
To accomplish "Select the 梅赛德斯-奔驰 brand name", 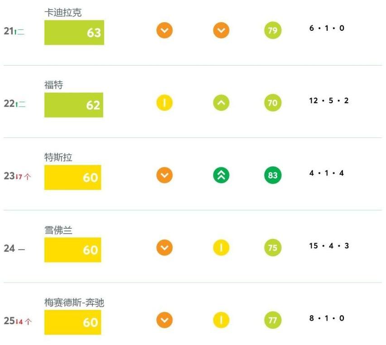I will [x=74, y=302].
